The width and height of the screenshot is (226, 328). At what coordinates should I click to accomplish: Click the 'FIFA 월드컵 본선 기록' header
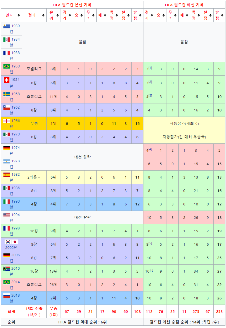click(x=72, y=5)
